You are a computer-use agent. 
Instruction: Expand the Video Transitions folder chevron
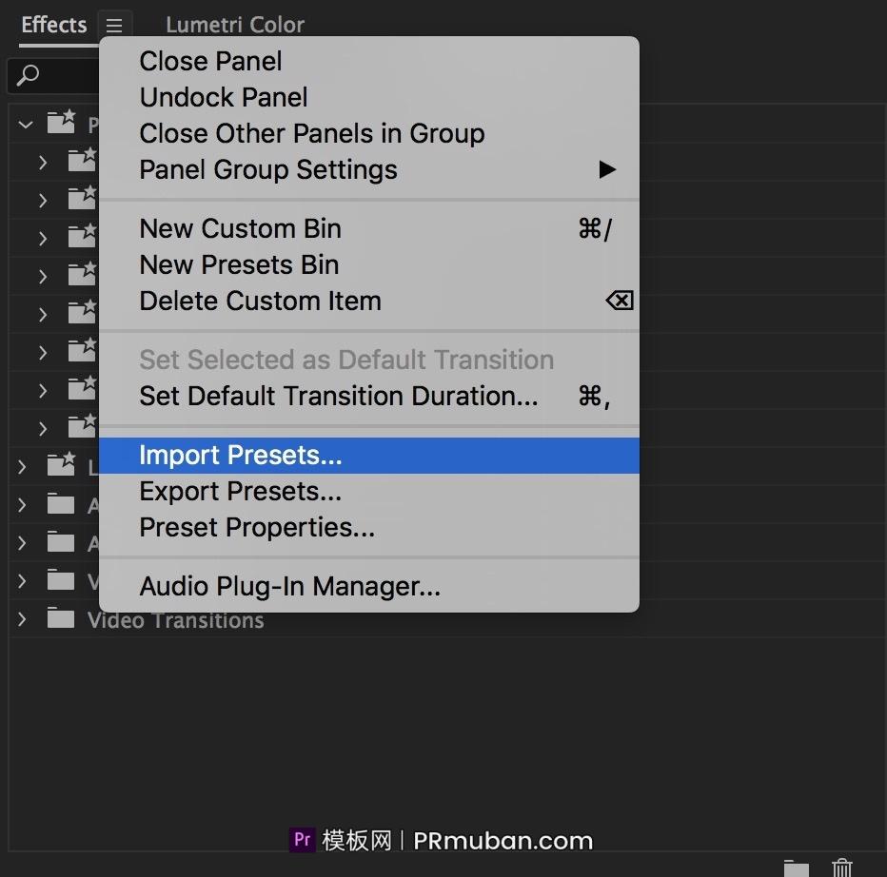tap(23, 619)
